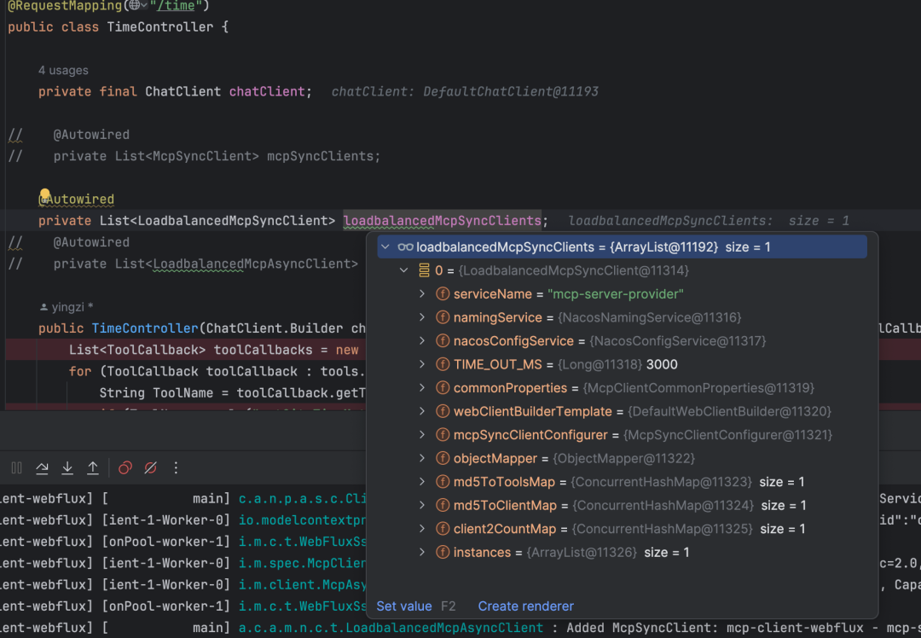Click the 4 usages inlay hint
The height and width of the screenshot is (638, 921).
pos(63,71)
